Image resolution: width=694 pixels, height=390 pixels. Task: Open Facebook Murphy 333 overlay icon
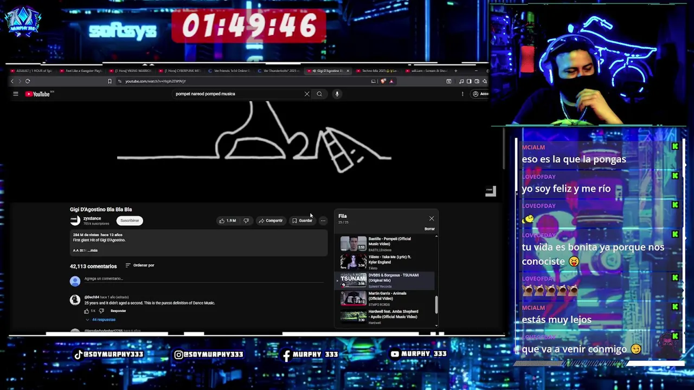point(287,355)
